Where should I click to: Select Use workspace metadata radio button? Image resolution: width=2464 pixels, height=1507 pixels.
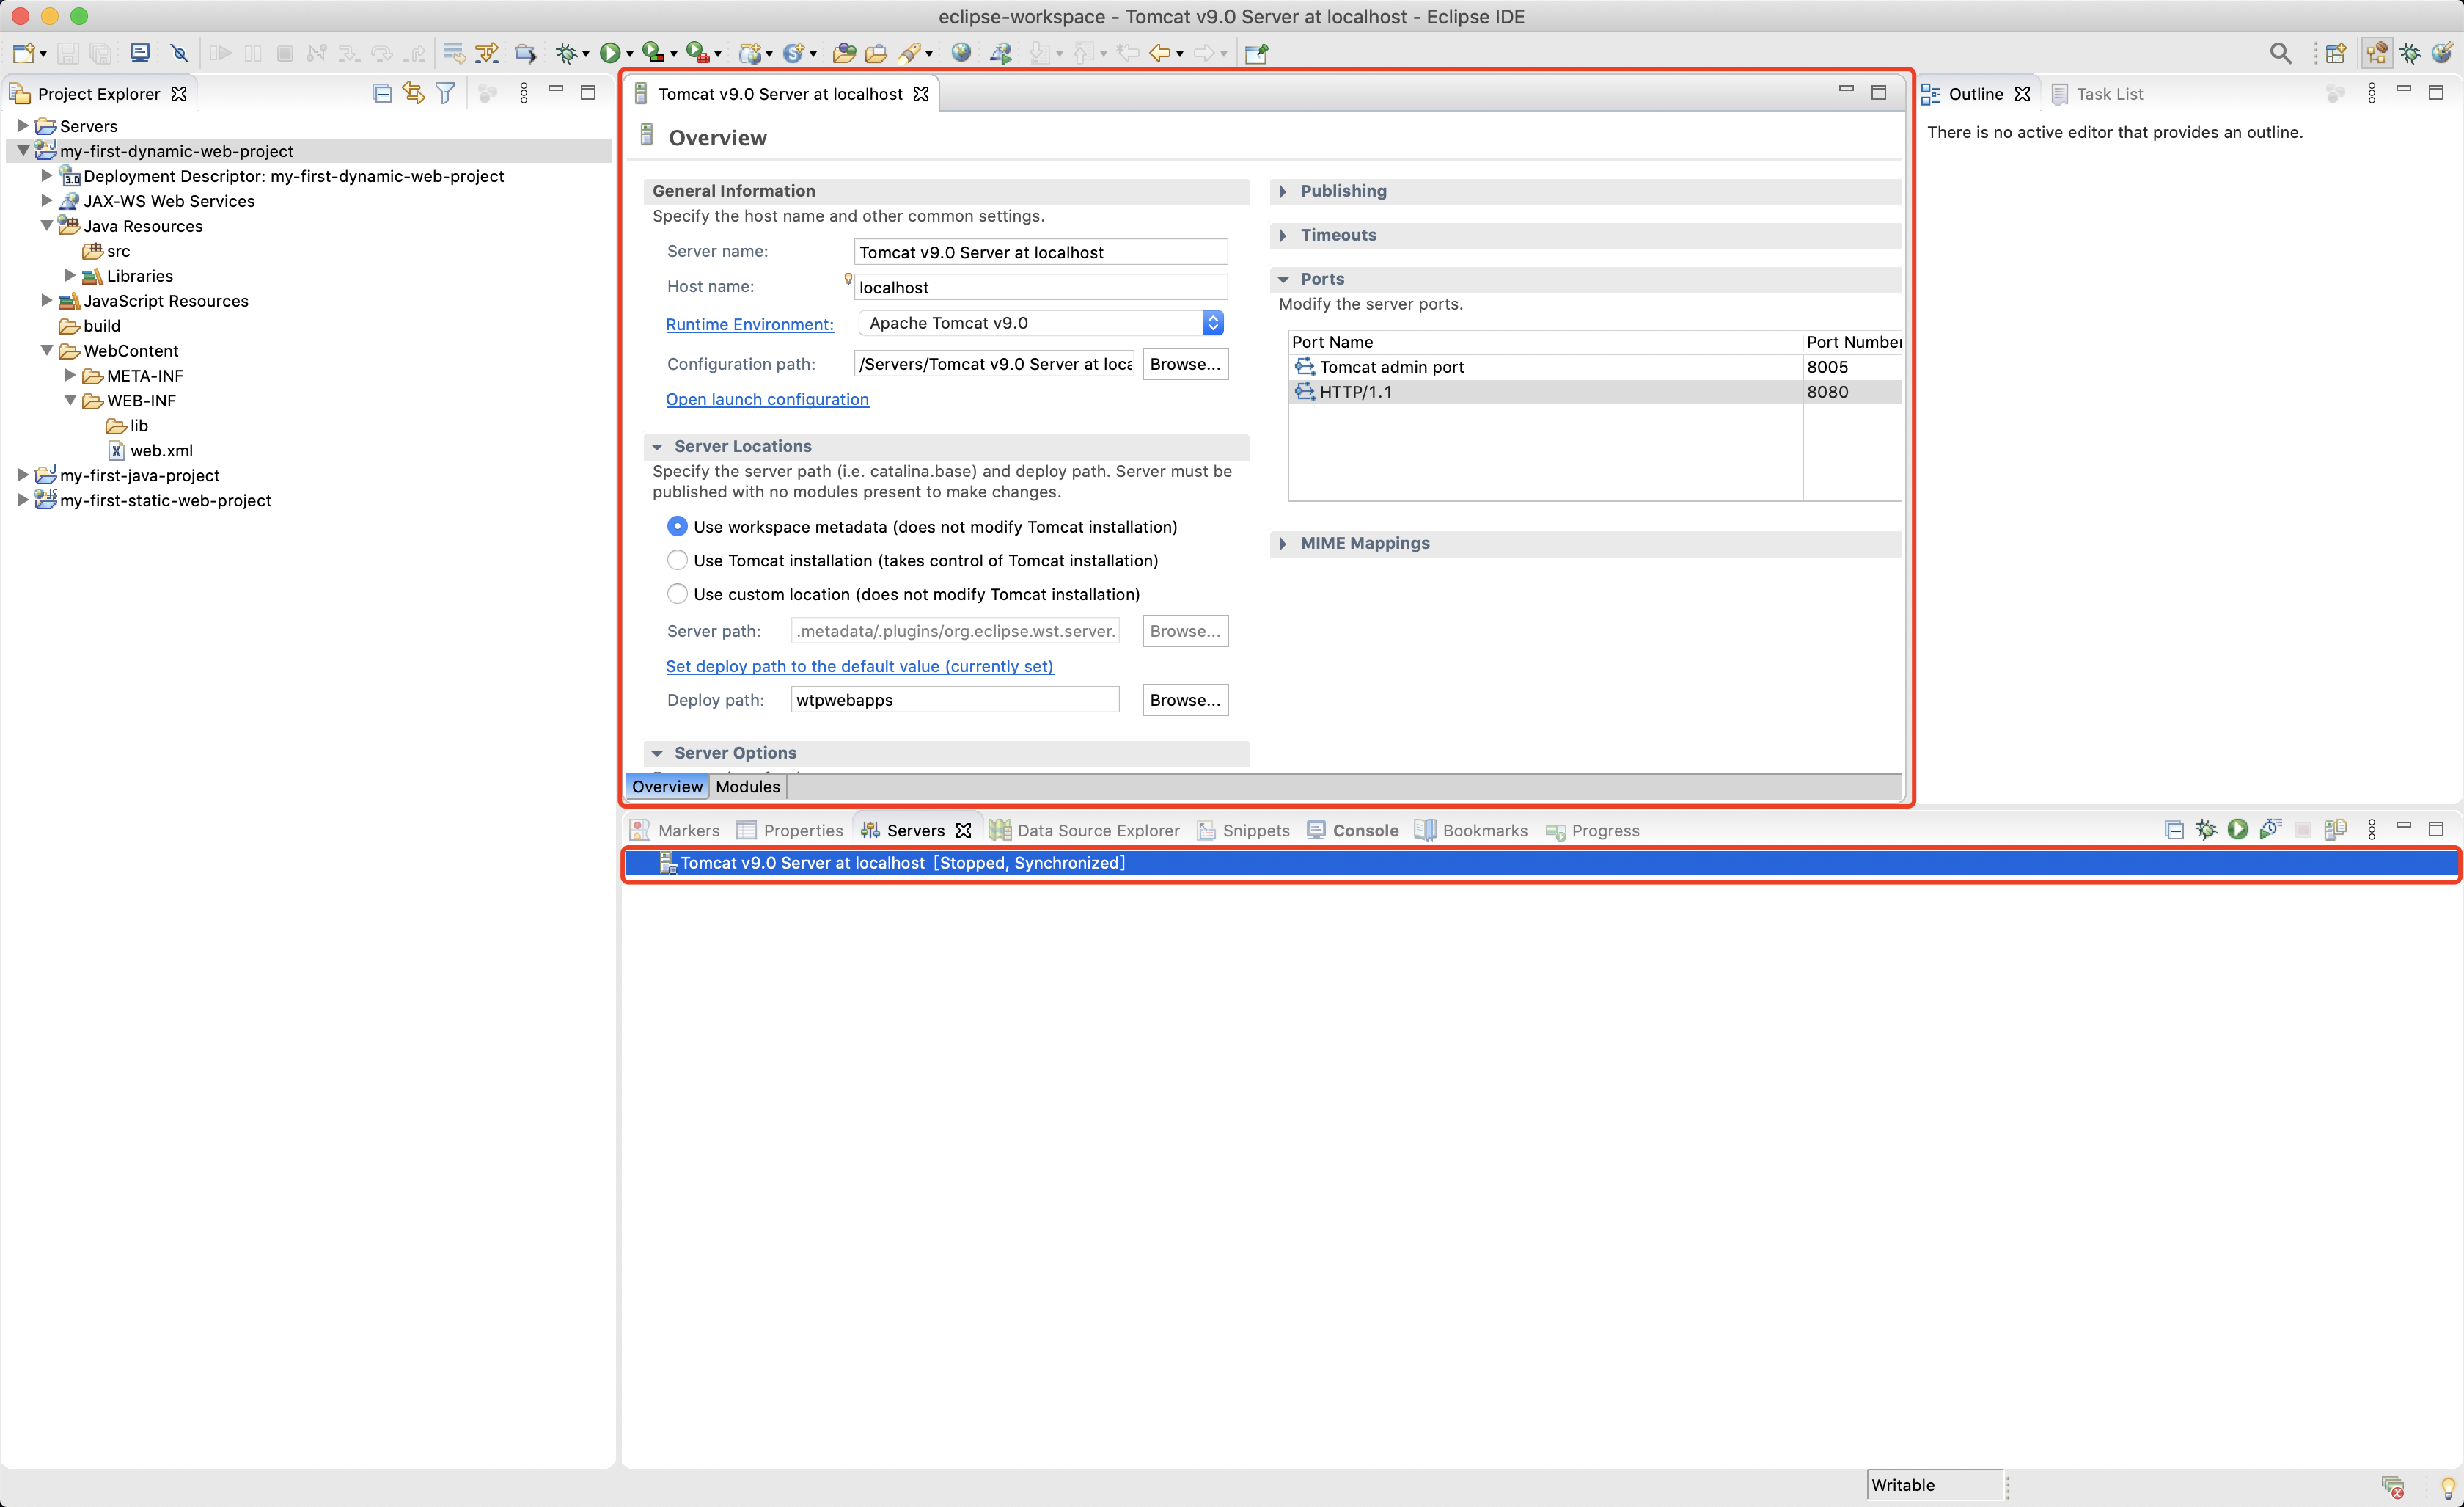[x=677, y=526]
